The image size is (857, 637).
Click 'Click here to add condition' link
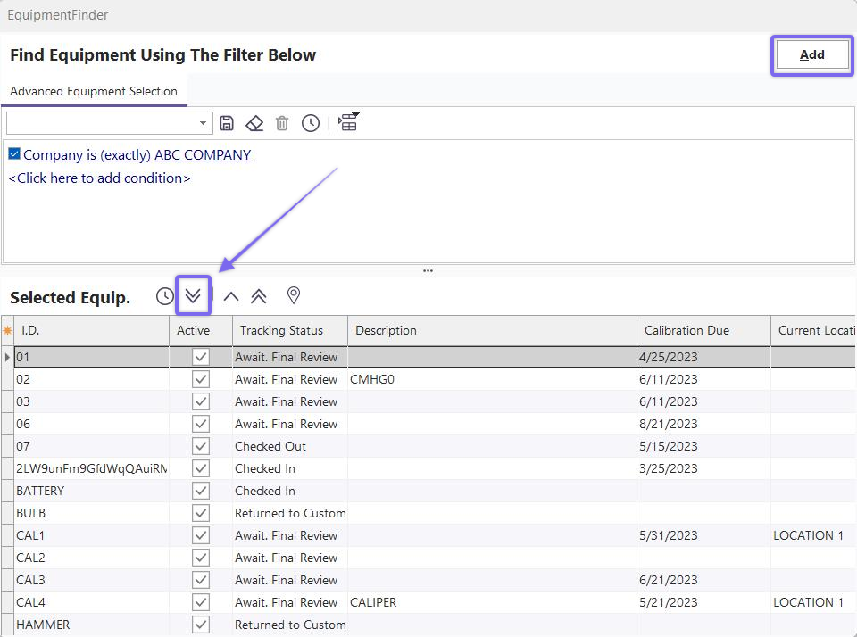[x=99, y=178]
